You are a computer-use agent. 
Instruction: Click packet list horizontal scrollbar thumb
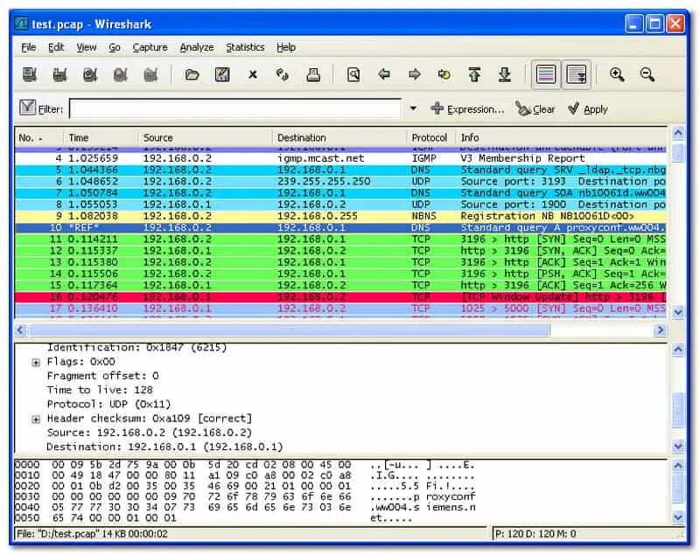pos(290,330)
